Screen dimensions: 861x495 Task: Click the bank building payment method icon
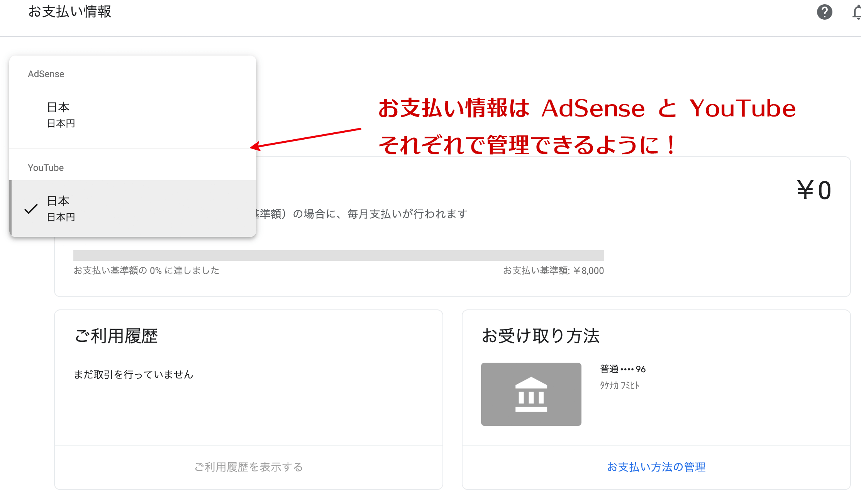point(531,394)
